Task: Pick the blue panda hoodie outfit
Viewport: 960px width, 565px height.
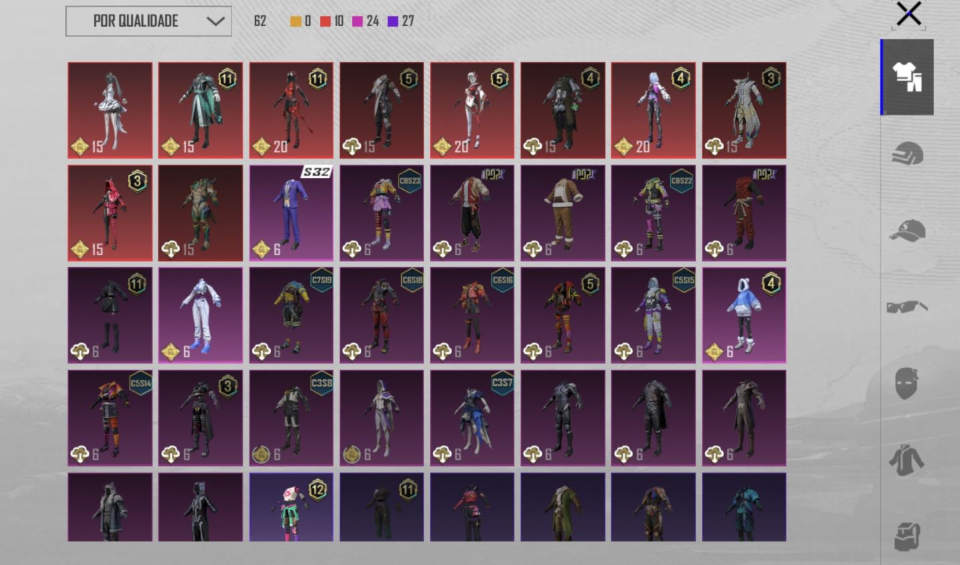Action: point(744,316)
